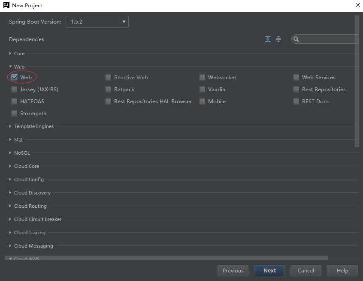
Task: Expand the Cloud Config section
Action: [x=10, y=179]
